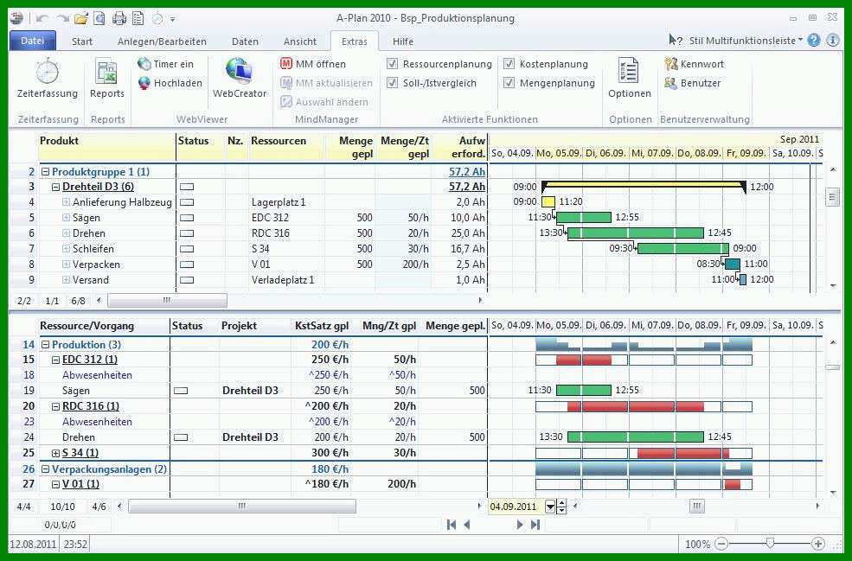Screen dimensions: 852x561
Task: Switch to the Start ribbon tab
Action: coord(82,41)
